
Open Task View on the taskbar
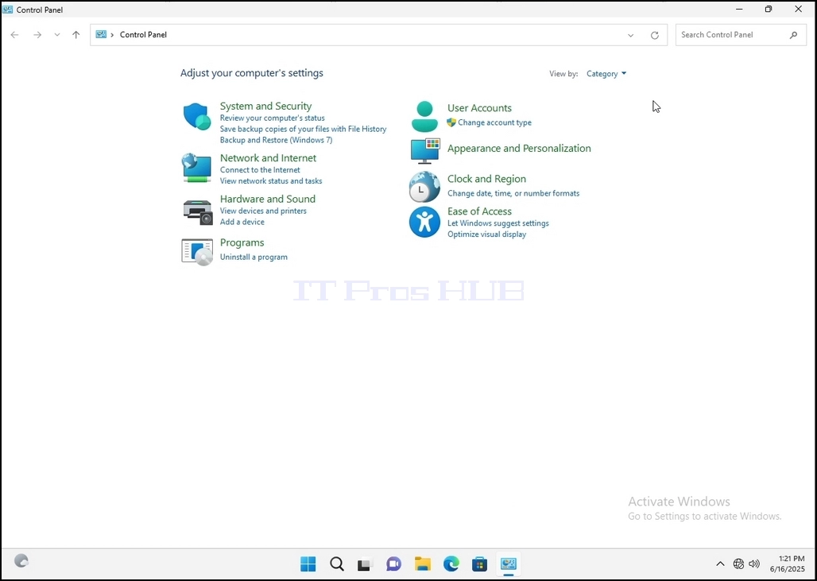tap(365, 564)
